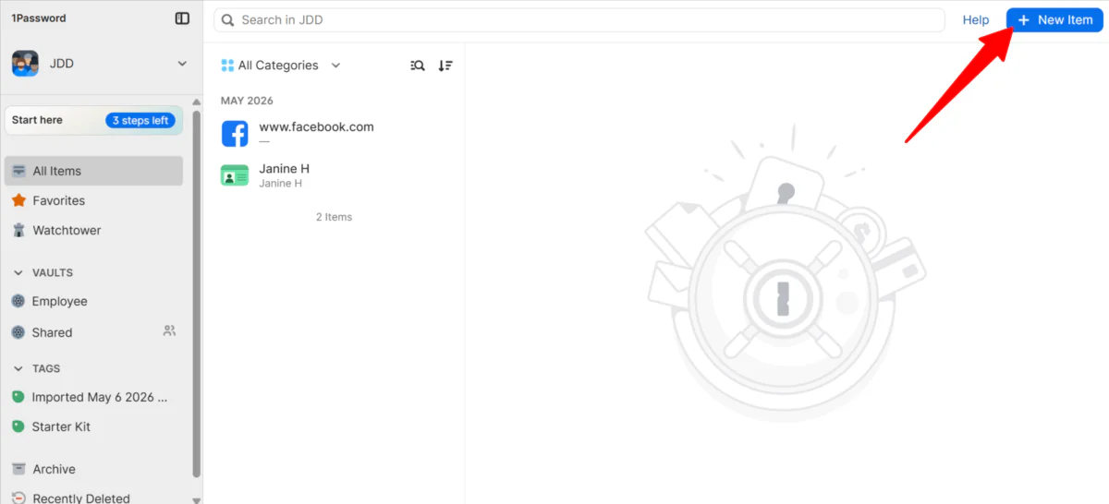
Task: Click the New Item button
Action: point(1054,19)
